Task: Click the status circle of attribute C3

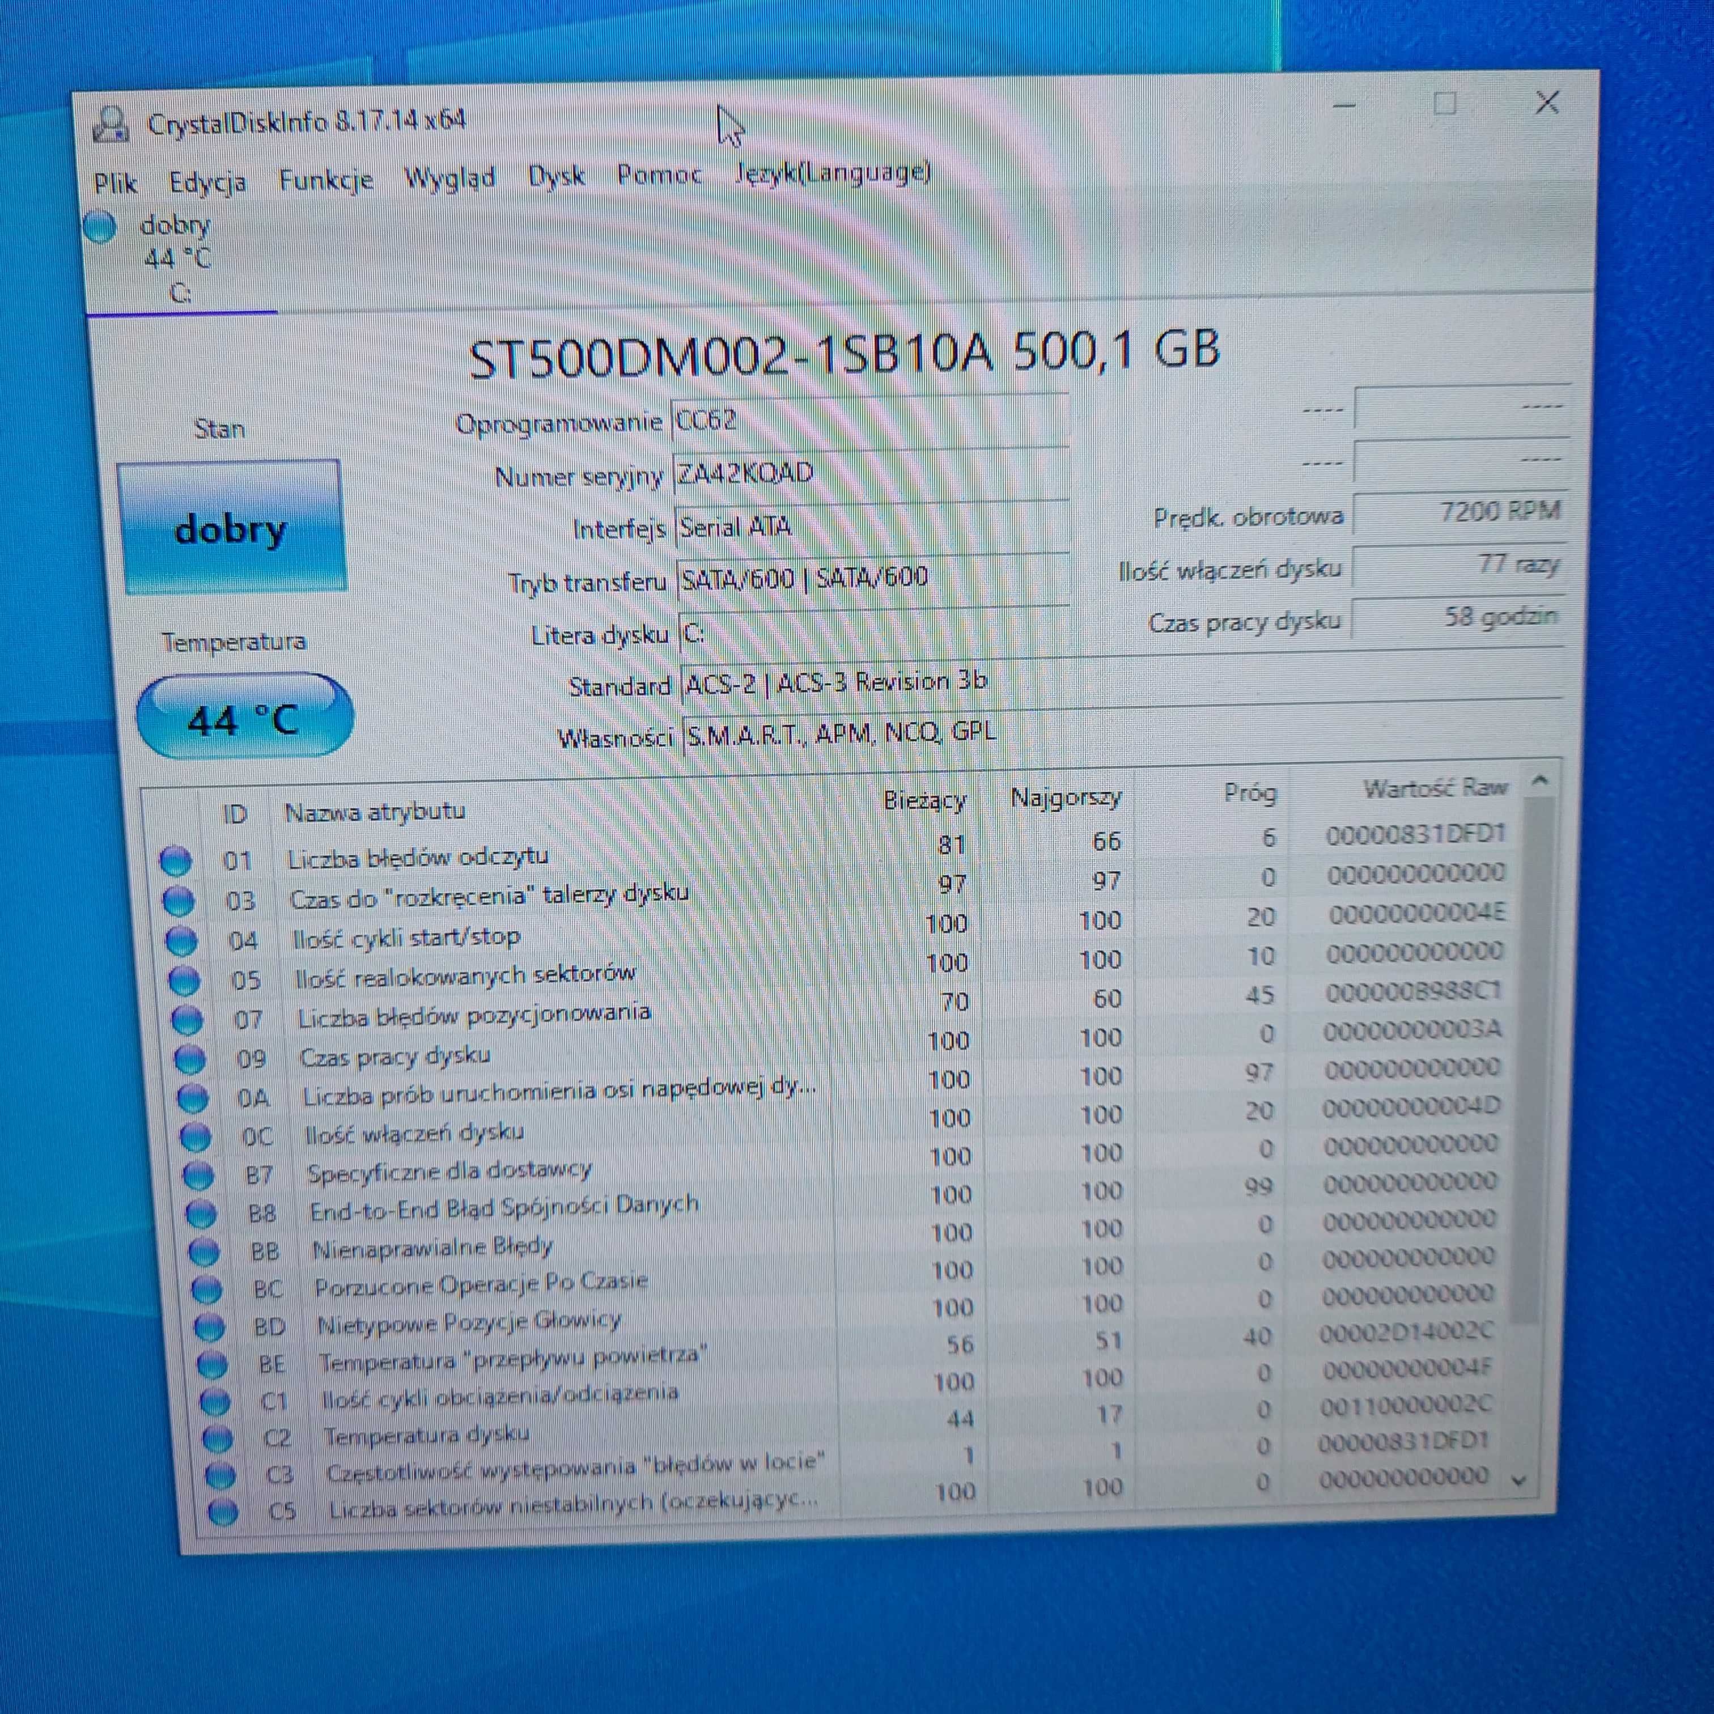Action: pos(220,1475)
